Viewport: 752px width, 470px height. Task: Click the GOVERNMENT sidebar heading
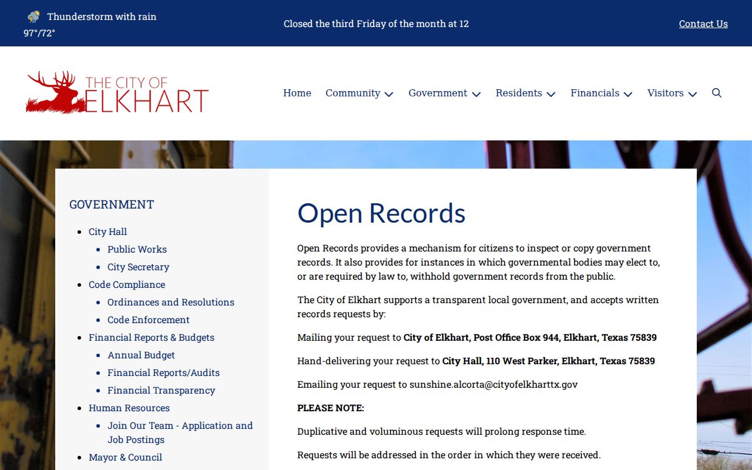coord(112,204)
